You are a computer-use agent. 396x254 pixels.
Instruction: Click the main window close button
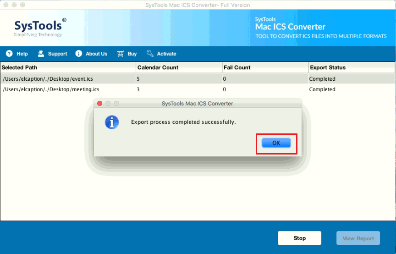6,5
